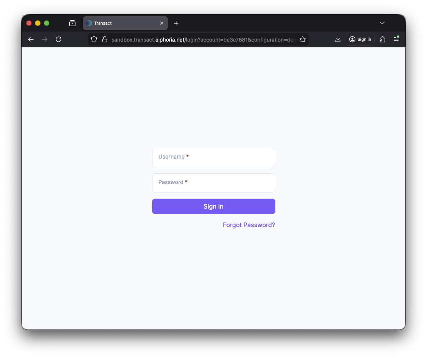Image resolution: width=427 pixels, height=358 pixels.
Task: Click into the Username field
Action: point(213,157)
